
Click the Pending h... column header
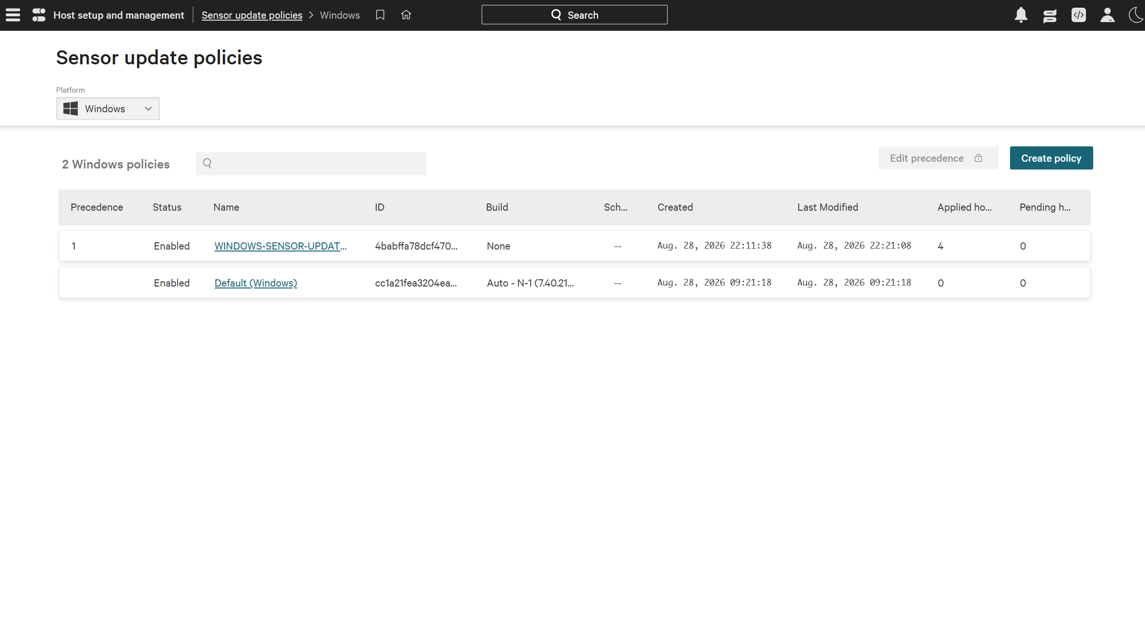coord(1045,207)
